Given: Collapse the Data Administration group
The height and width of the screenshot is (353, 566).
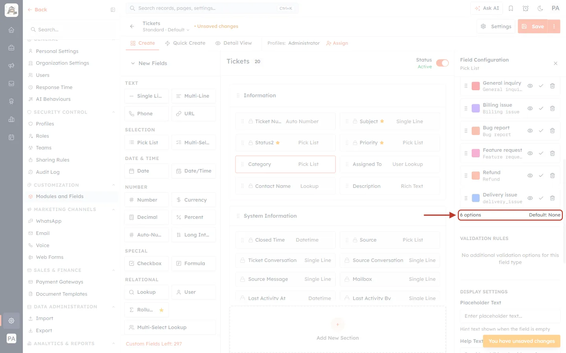Looking at the screenshot, I should pyautogui.click(x=114, y=307).
